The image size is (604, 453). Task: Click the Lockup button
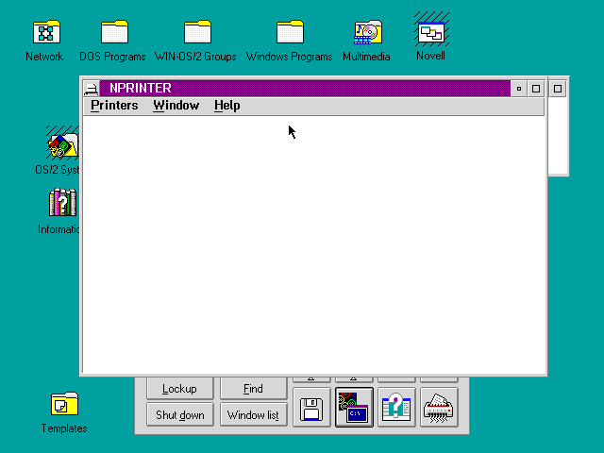tap(180, 388)
